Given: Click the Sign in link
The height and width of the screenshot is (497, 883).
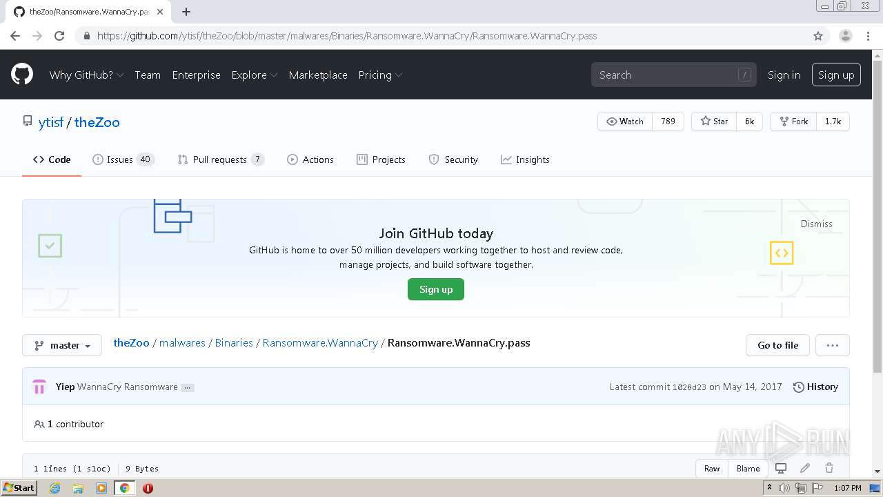Looking at the screenshot, I should (x=784, y=75).
